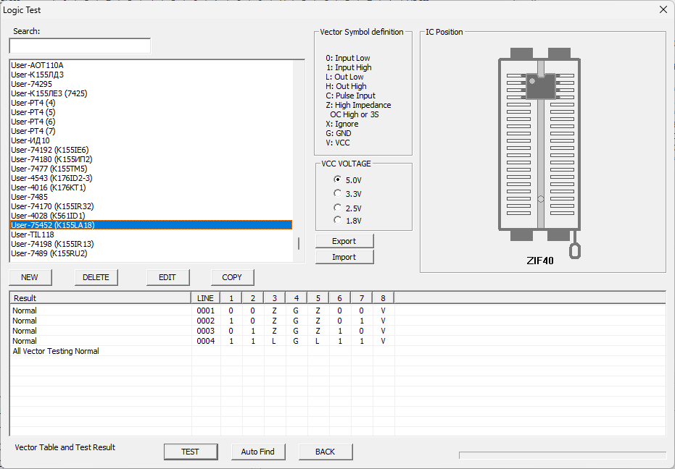675x469 pixels.
Task: Select User-7485 from the list
Action: click(x=30, y=197)
